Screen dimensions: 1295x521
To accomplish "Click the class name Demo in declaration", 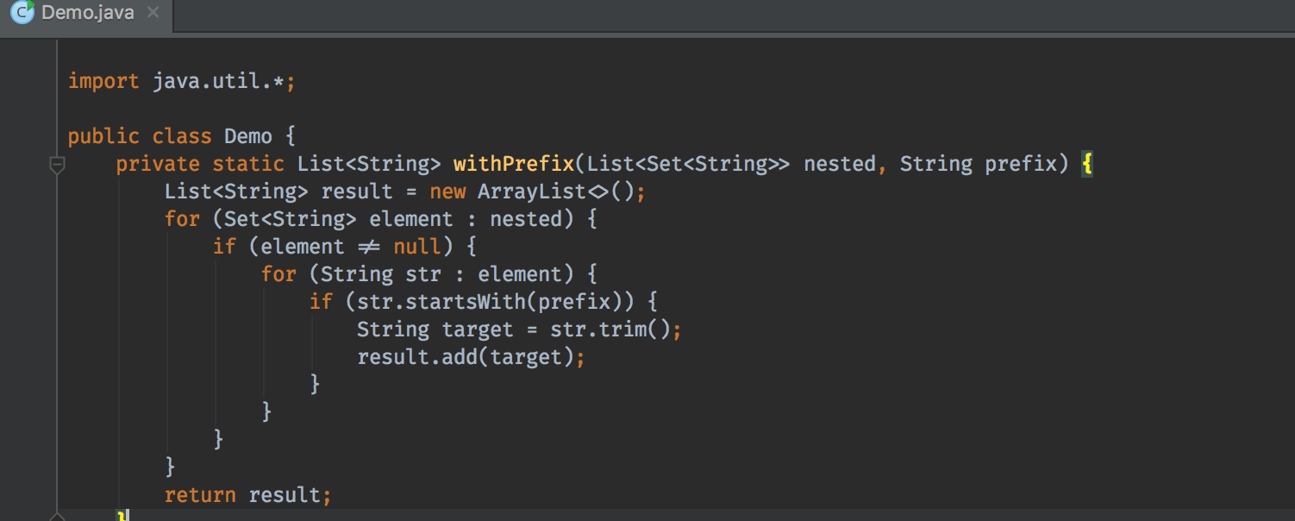I will 248,136.
